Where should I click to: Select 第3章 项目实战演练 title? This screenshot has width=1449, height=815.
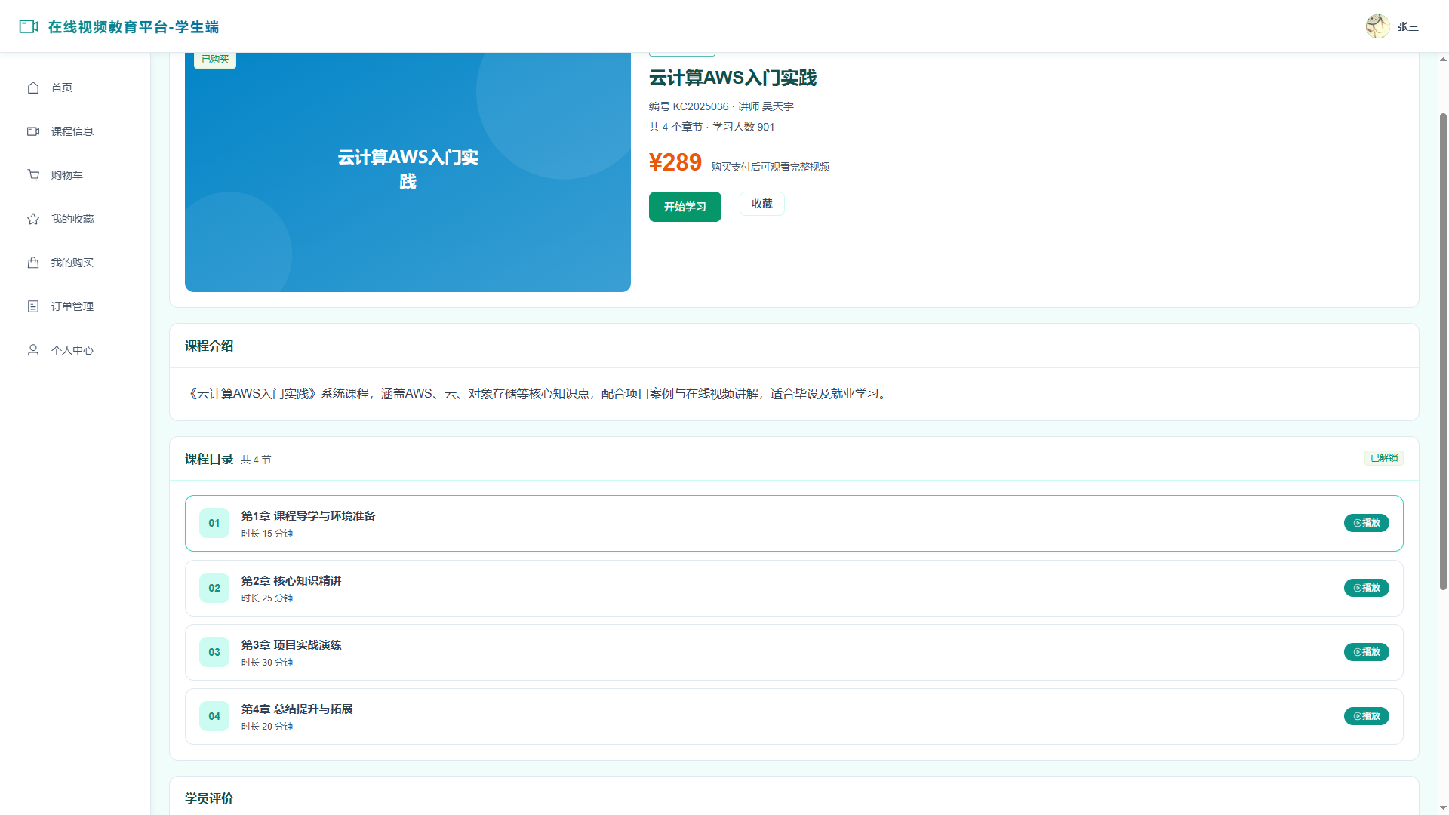tap(291, 645)
